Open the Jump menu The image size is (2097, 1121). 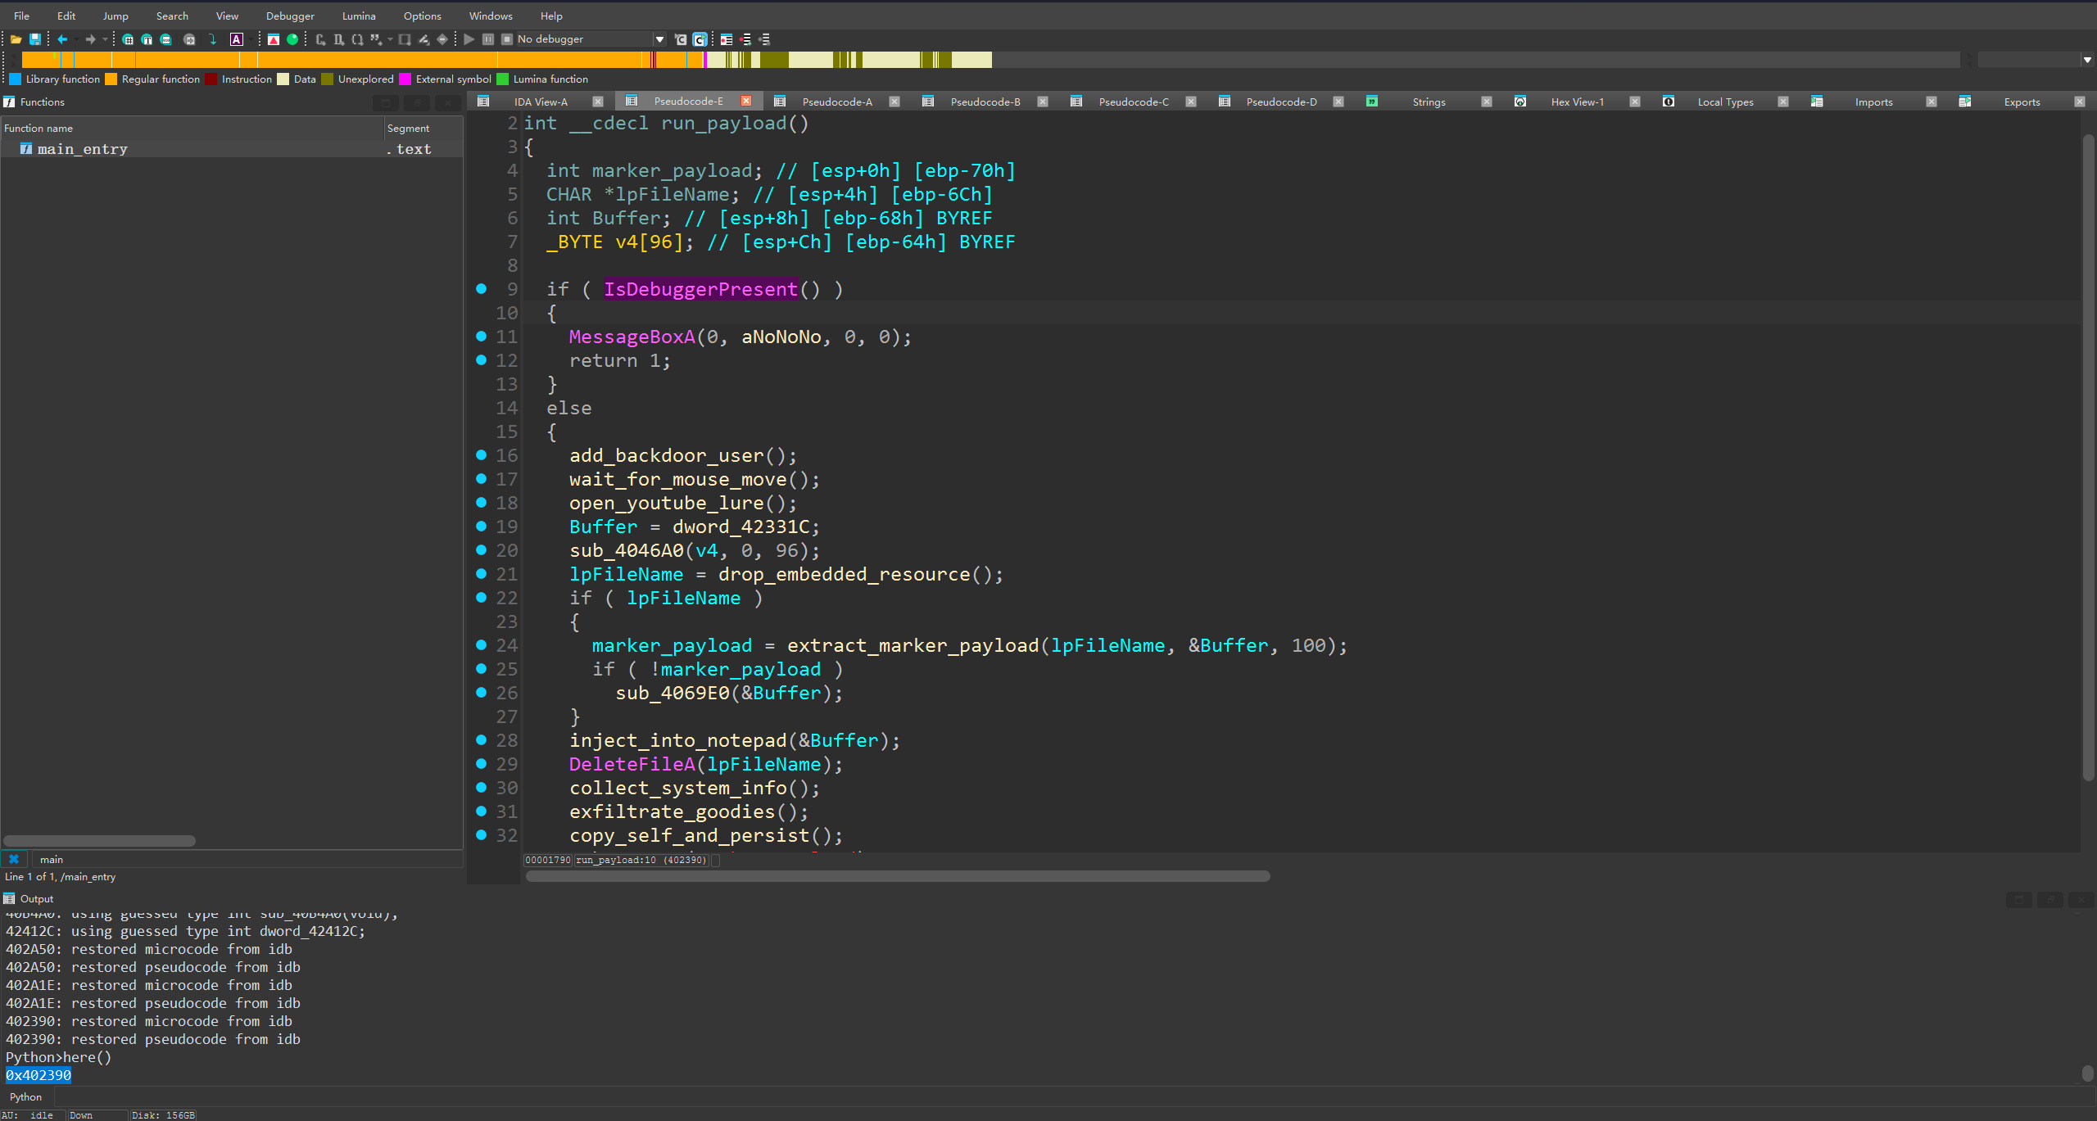tap(115, 16)
